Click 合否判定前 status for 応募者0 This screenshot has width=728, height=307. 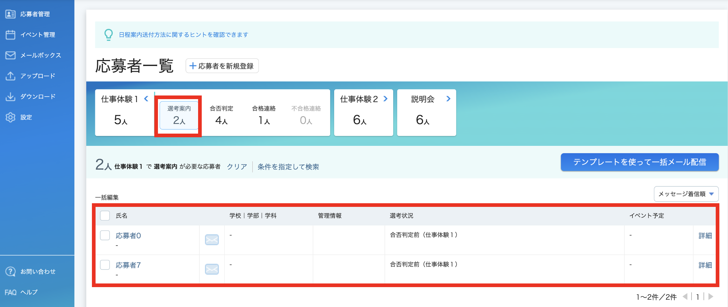pos(424,235)
